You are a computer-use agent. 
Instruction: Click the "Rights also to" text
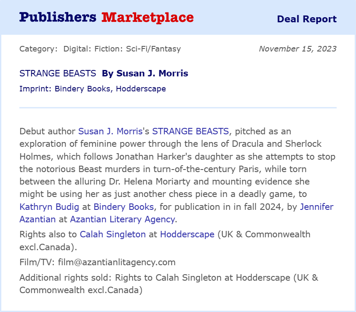pos(48,234)
